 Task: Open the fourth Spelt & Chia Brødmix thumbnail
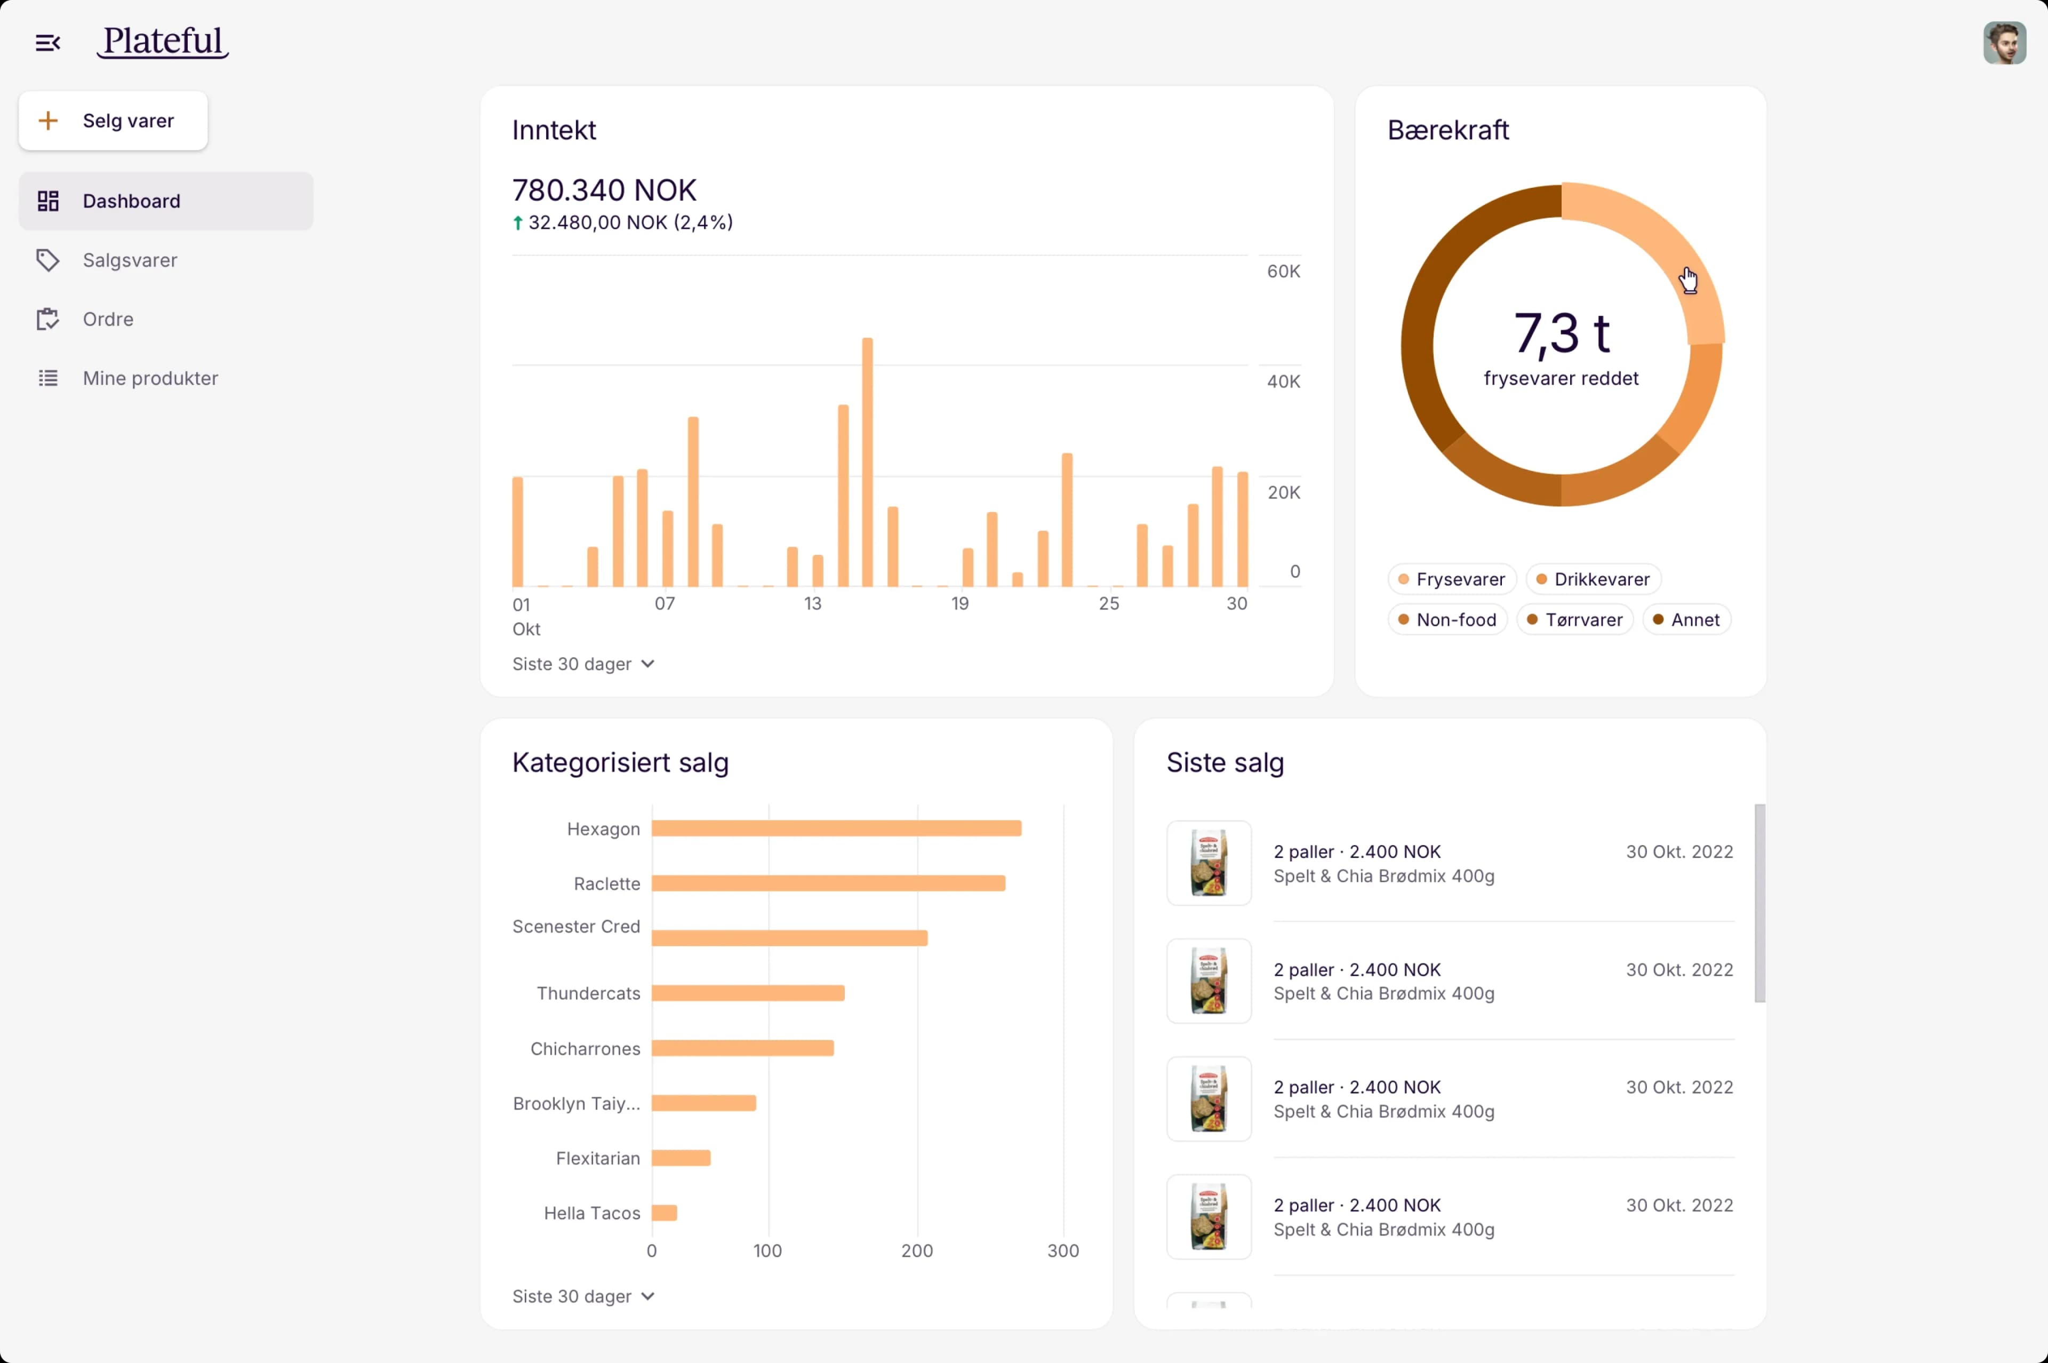[1209, 1217]
